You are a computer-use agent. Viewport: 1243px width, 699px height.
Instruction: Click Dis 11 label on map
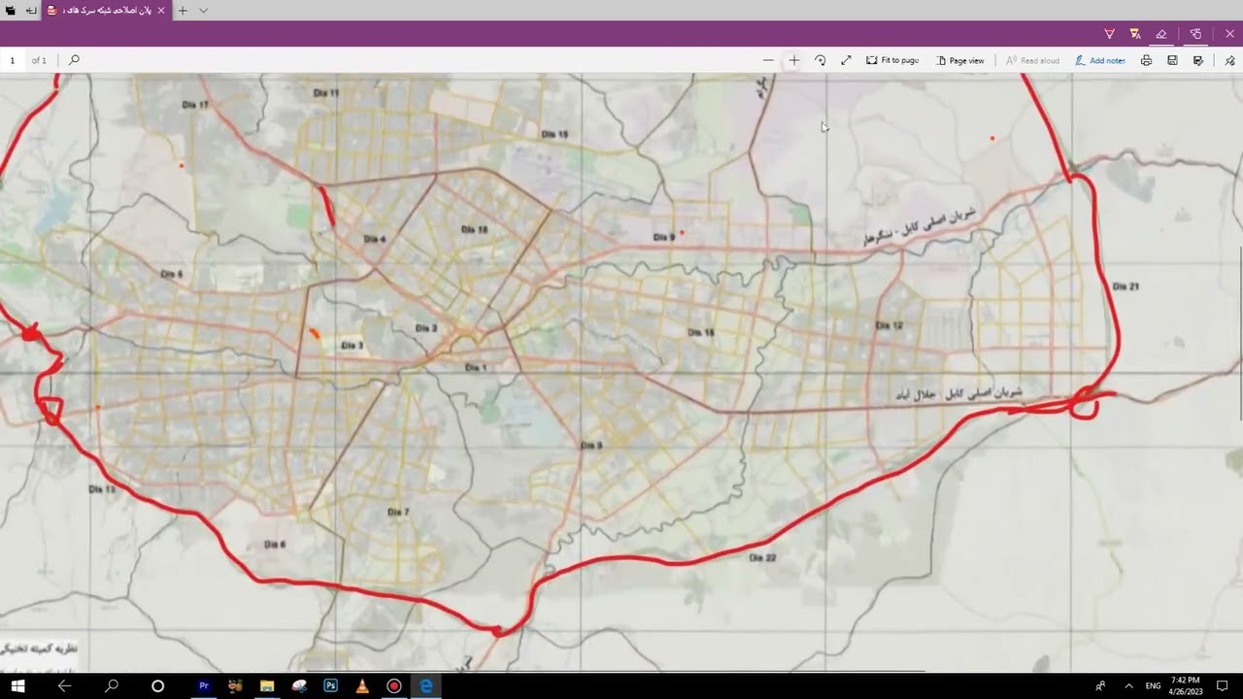coord(327,93)
